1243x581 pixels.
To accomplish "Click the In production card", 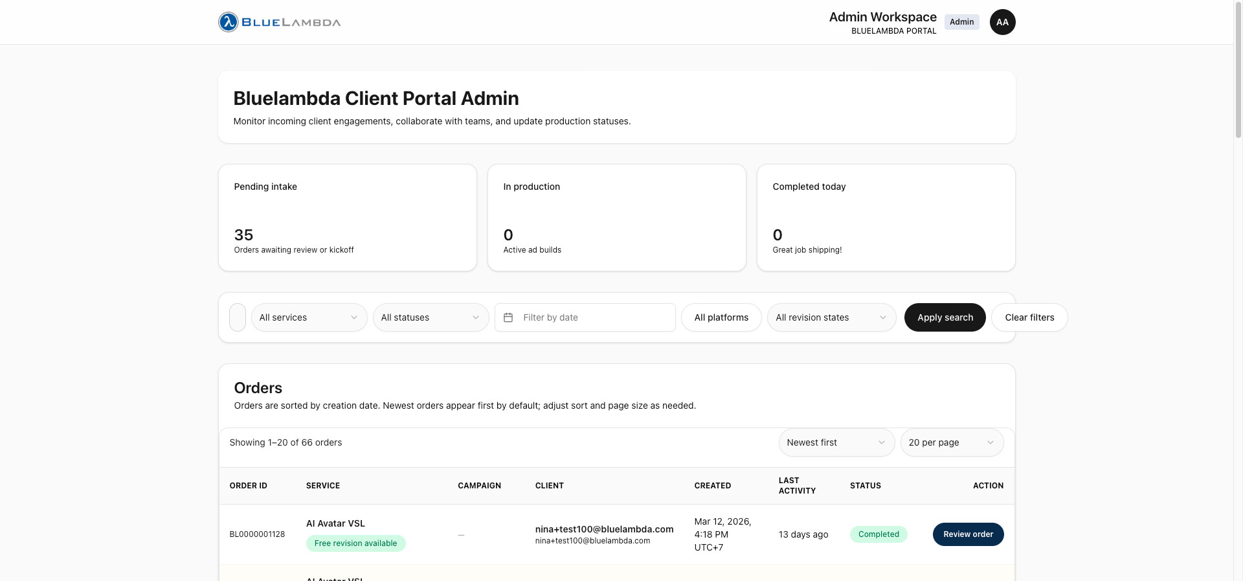I will [616, 218].
